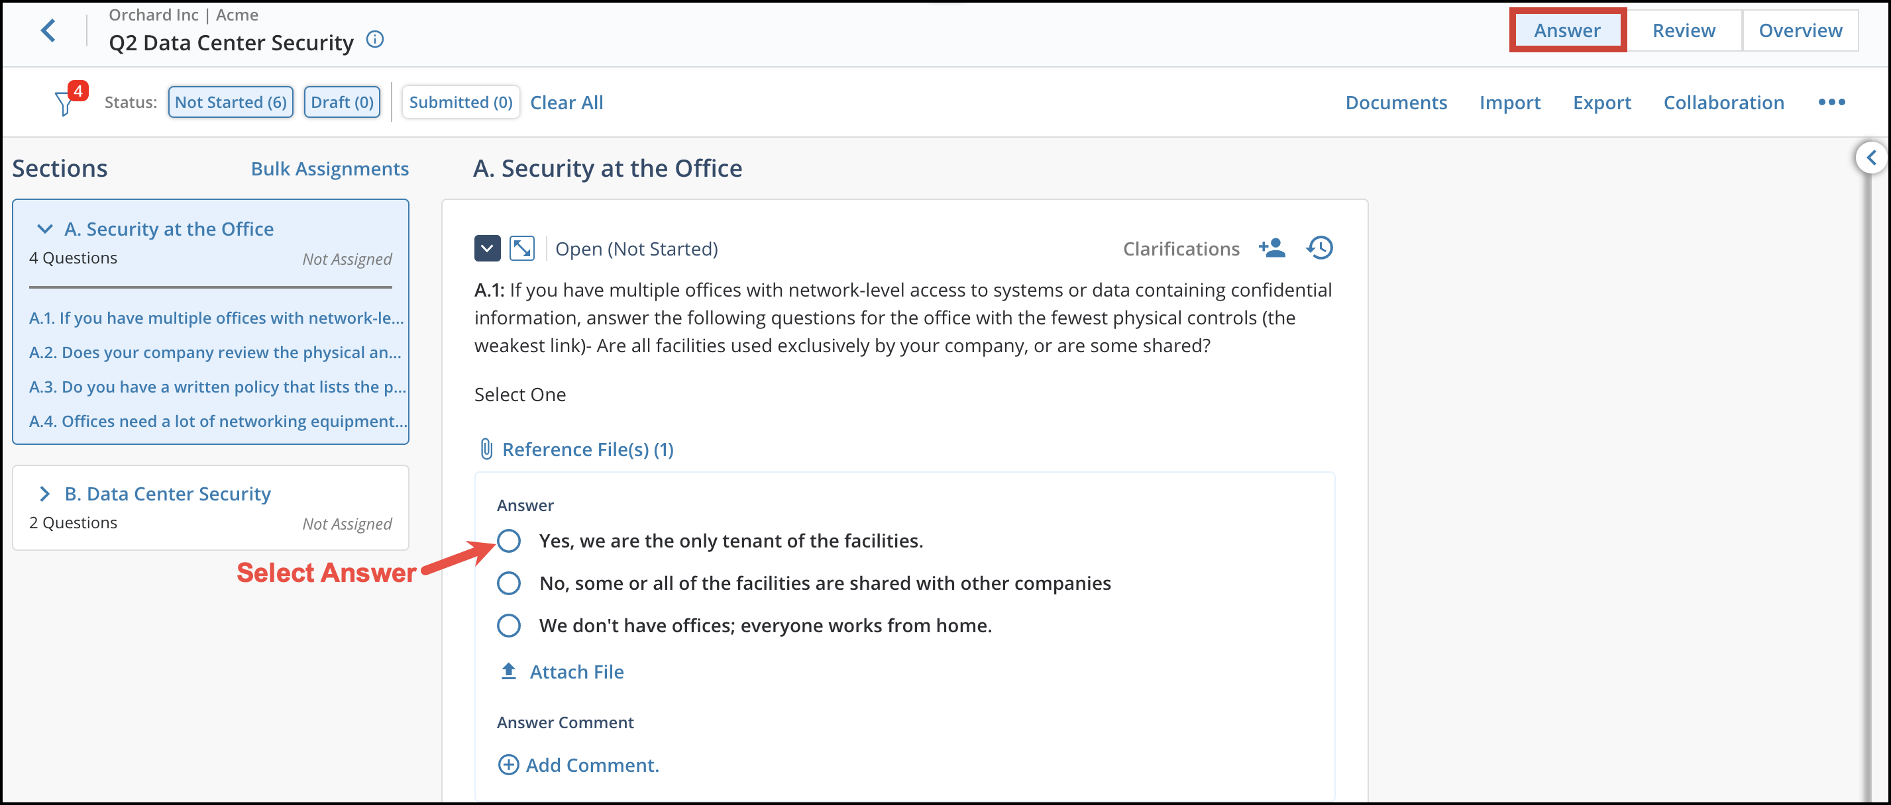Open the question history clock icon
This screenshot has width=1891, height=805.
tap(1319, 248)
